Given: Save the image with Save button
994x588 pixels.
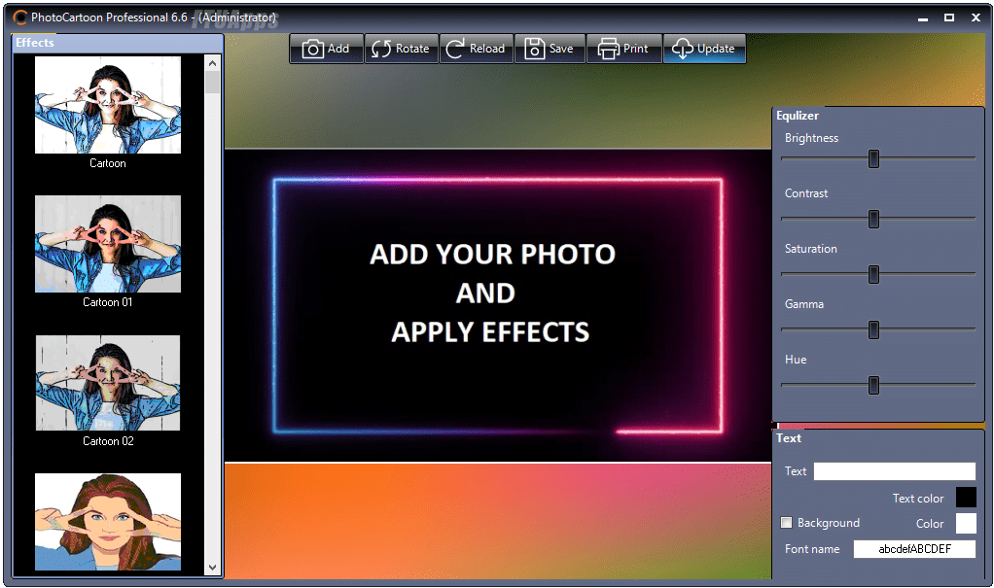Looking at the screenshot, I should 550,49.
